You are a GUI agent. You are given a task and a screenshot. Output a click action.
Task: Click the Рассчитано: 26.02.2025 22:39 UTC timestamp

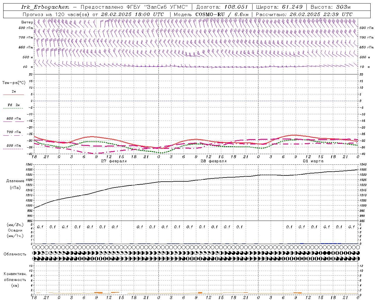click(x=304, y=14)
